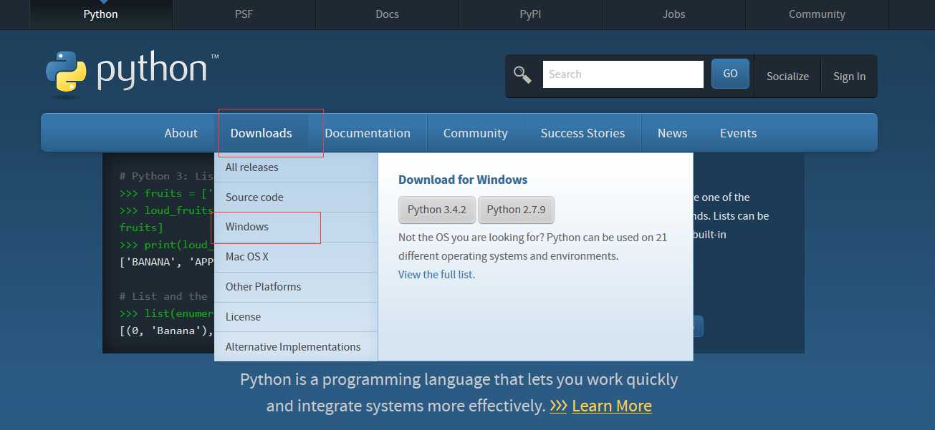
Task: Select Source code in Downloads menu
Action: (296, 197)
